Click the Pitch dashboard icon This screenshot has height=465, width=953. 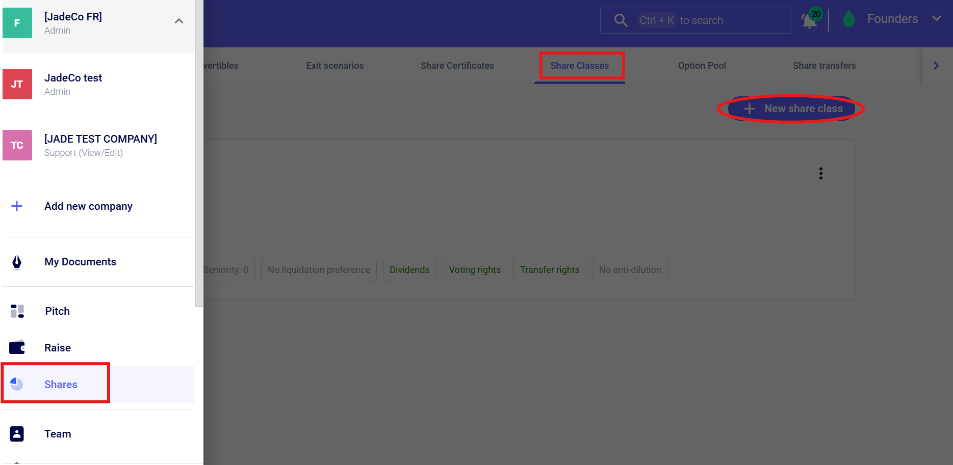click(x=17, y=311)
